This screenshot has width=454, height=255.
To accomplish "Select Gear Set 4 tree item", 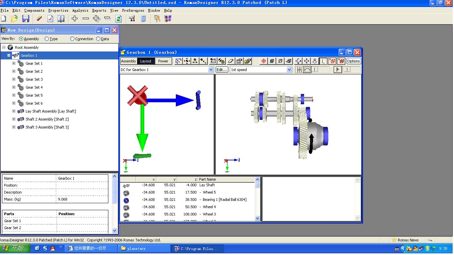I will 34,87.
